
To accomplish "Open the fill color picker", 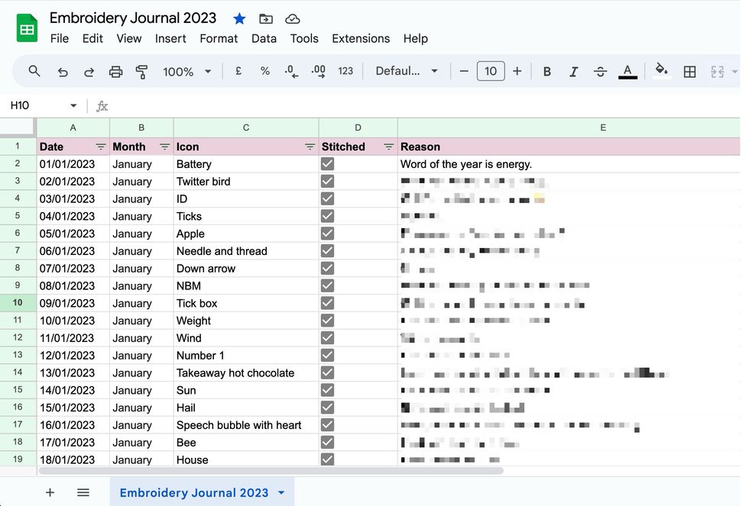I will coord(662,71).
